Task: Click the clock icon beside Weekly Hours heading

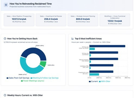Action: (5, 95)
